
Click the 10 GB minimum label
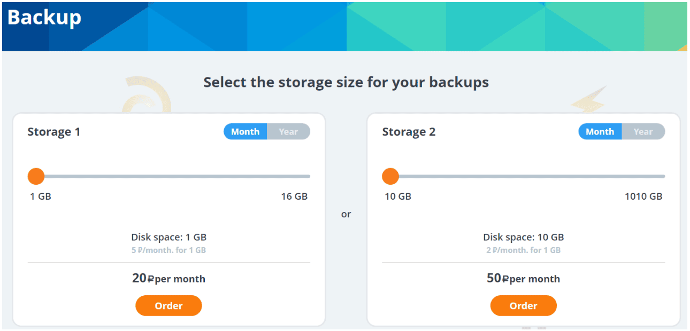[398, 196]
